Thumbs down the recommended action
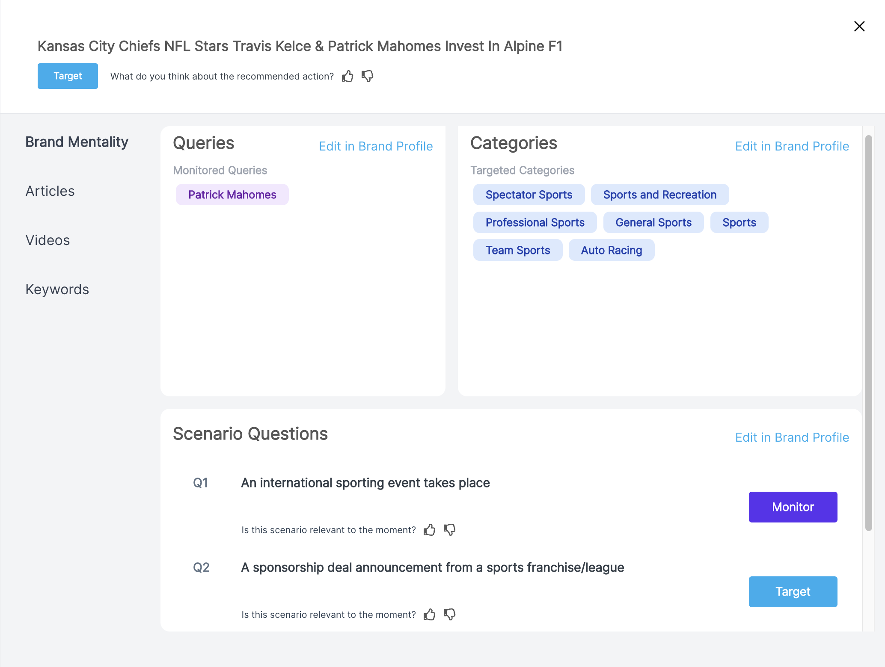Screen dimensions: 885x667 367,76
